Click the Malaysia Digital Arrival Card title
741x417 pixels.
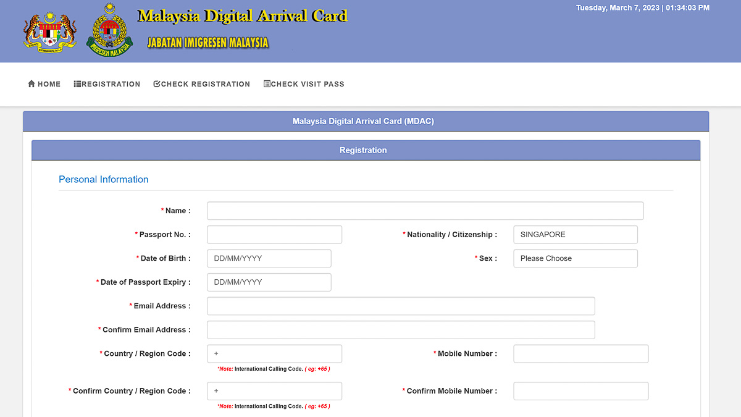(243, 16)
